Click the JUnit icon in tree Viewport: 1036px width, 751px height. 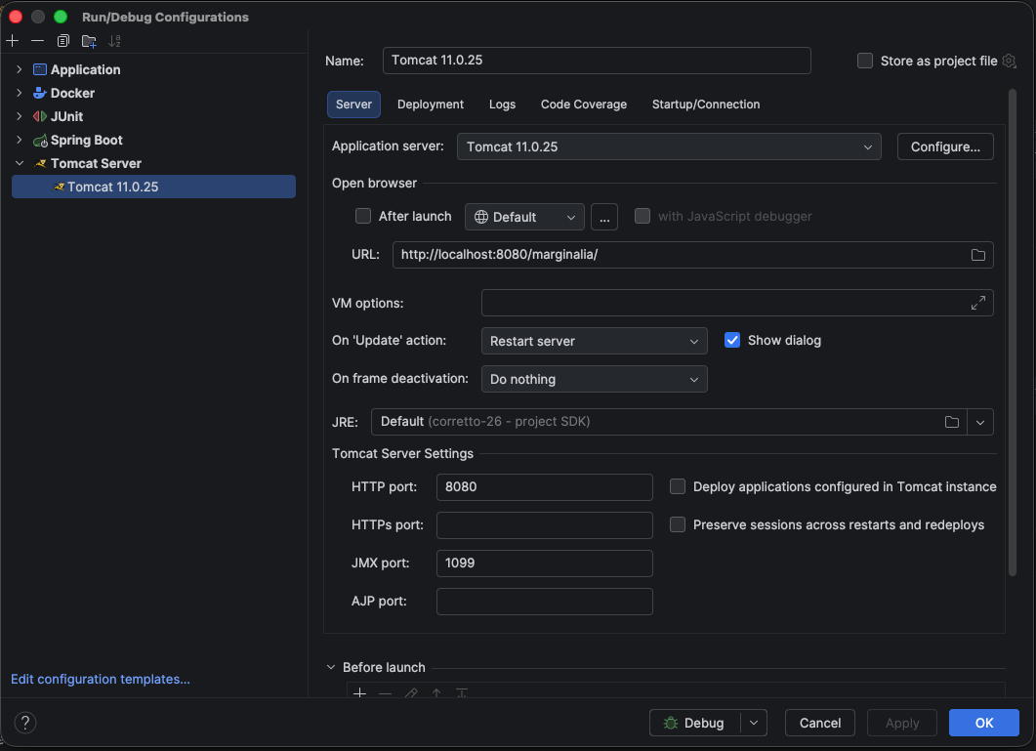point(40,116)
